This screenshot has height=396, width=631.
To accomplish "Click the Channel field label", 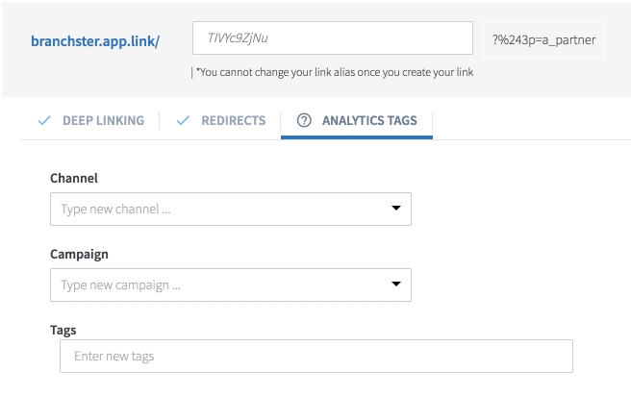I will 74,178.
